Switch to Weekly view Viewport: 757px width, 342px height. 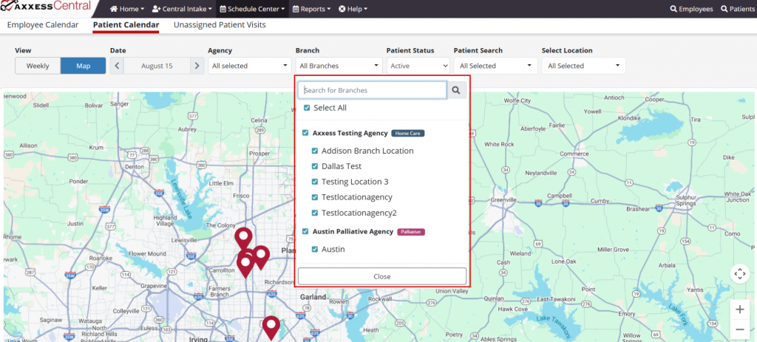[38, 66]
